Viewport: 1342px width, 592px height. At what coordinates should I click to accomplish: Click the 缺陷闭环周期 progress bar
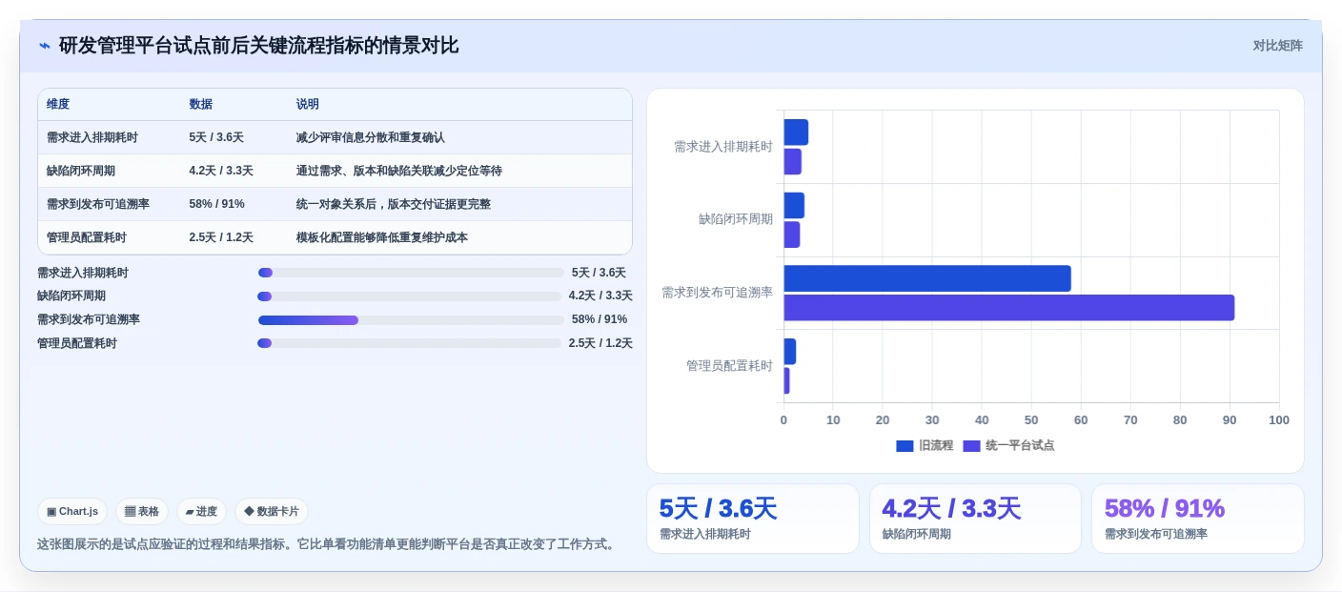[410, 296]
